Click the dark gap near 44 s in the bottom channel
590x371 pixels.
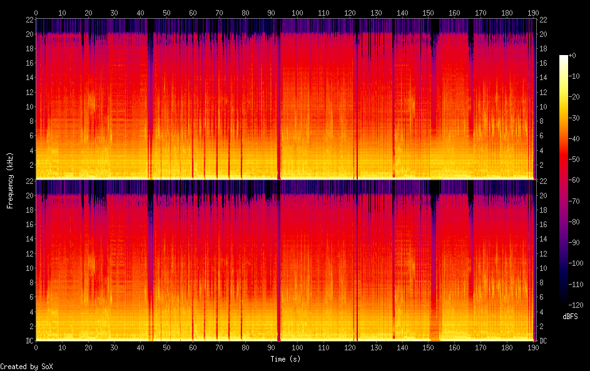[150, 263]
